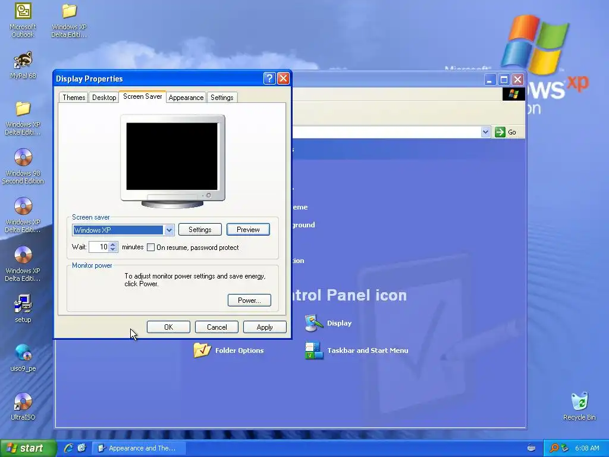Open monitor Power settings

point(249,301)
